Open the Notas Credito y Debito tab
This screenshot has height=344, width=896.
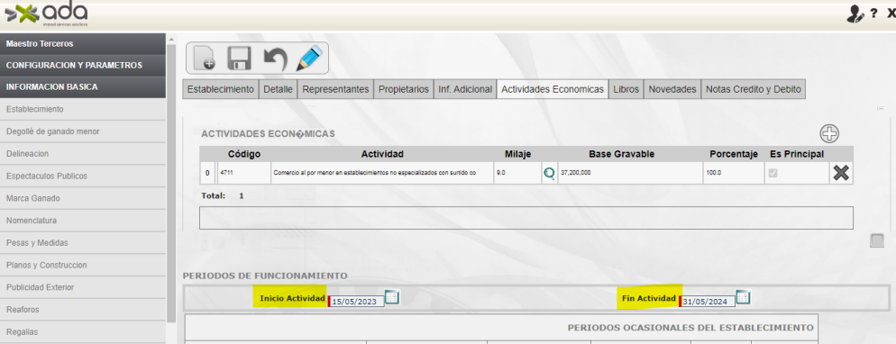(x=754, y=89)
